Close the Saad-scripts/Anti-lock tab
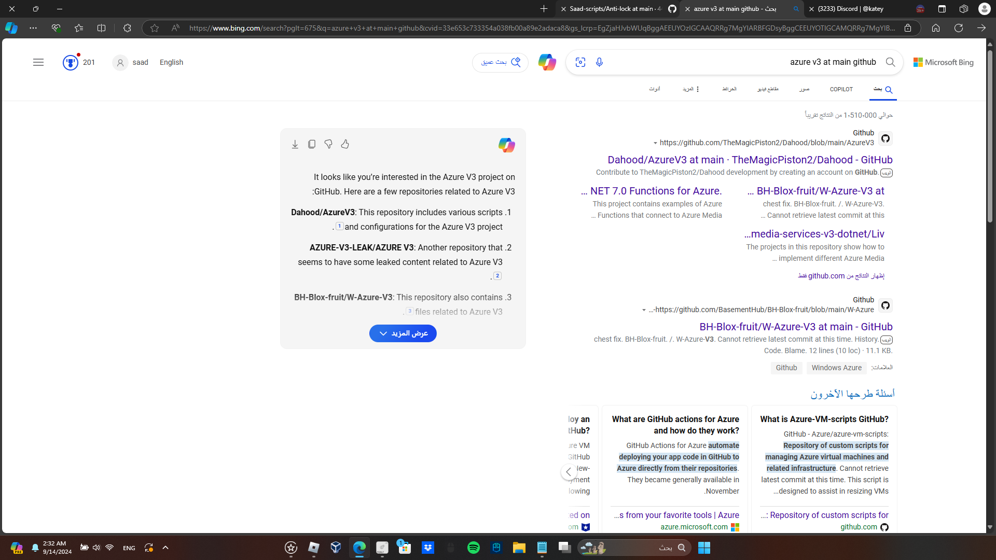The width and height of the screenshot is (996, 560). click(x=563, y=9)
